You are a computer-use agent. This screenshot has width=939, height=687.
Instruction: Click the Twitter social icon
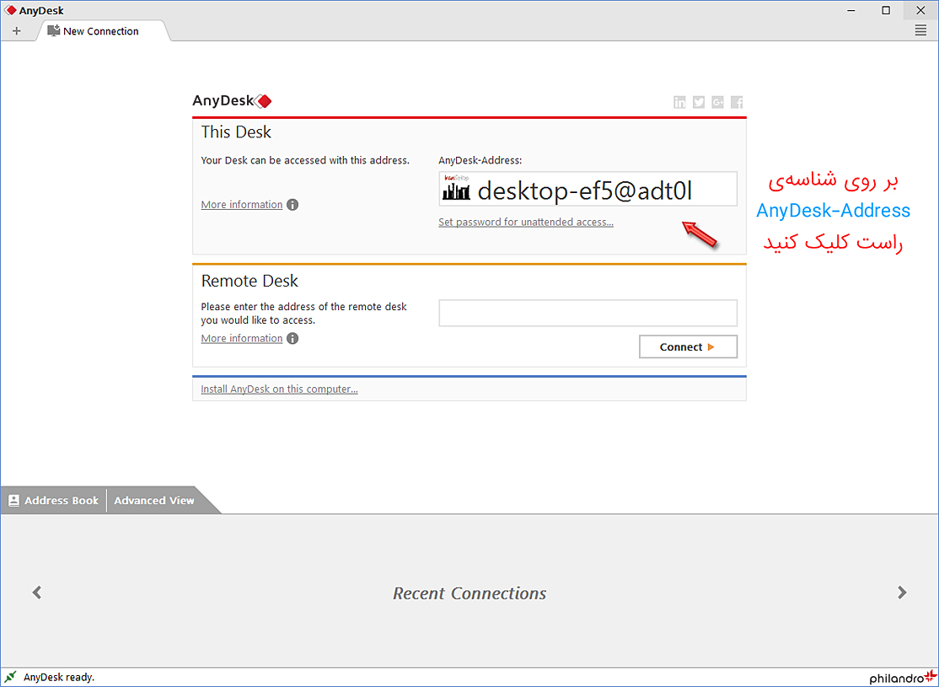tap(699, 102)
